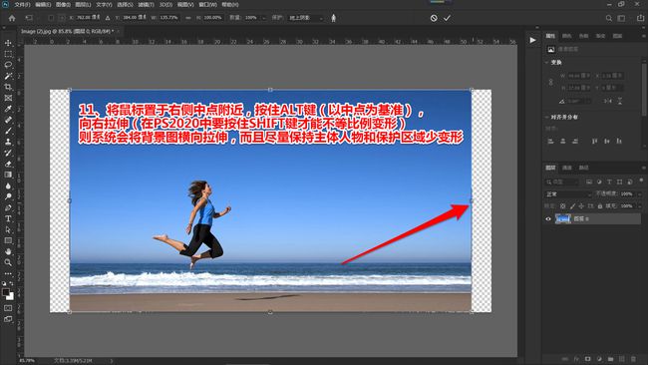Open the 文件(F) menu
The height and width of the screenshot is (365, 648).
pos(22,5)
